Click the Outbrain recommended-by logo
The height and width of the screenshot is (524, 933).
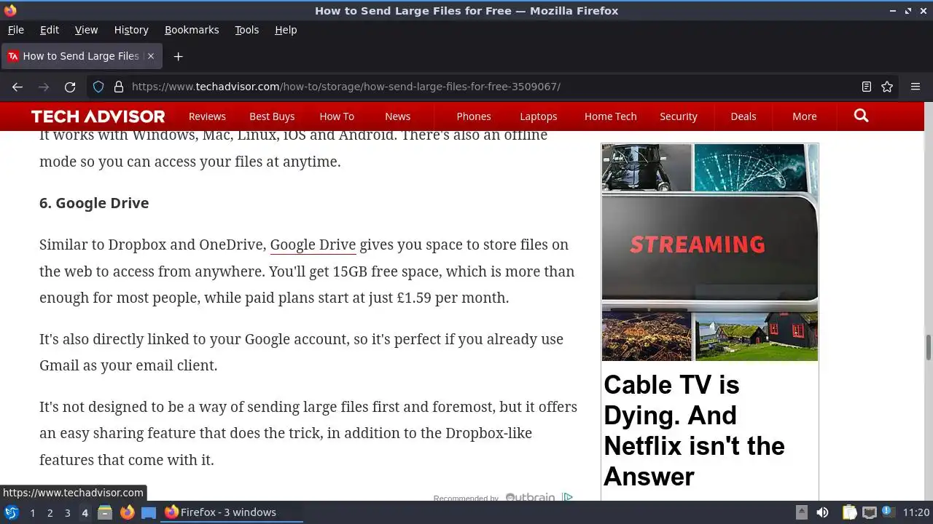tap(530, 498)
